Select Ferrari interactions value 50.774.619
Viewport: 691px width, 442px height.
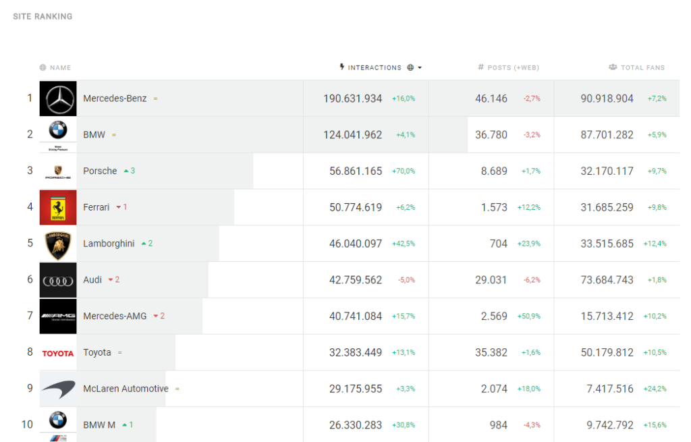[356, 207]
